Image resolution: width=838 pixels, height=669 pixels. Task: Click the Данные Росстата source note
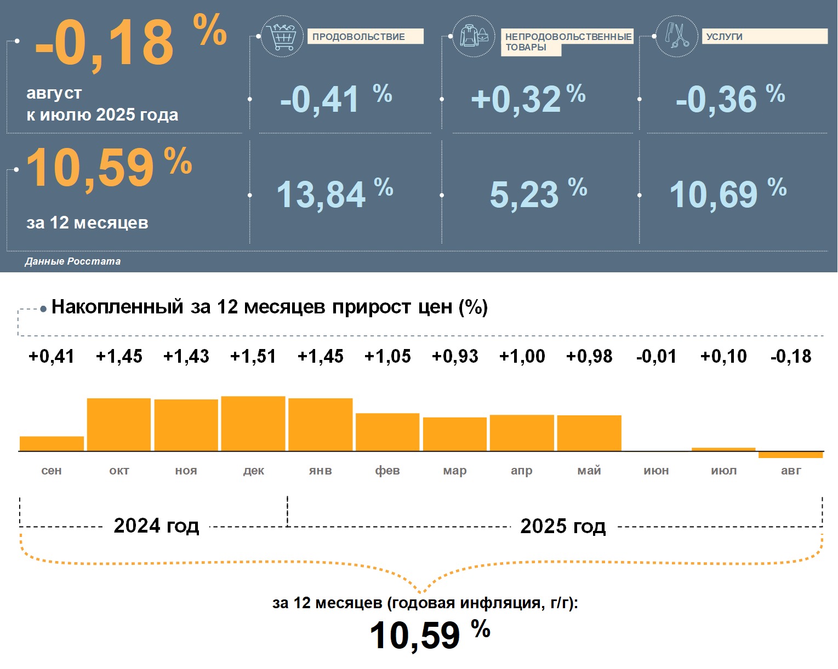73,261
